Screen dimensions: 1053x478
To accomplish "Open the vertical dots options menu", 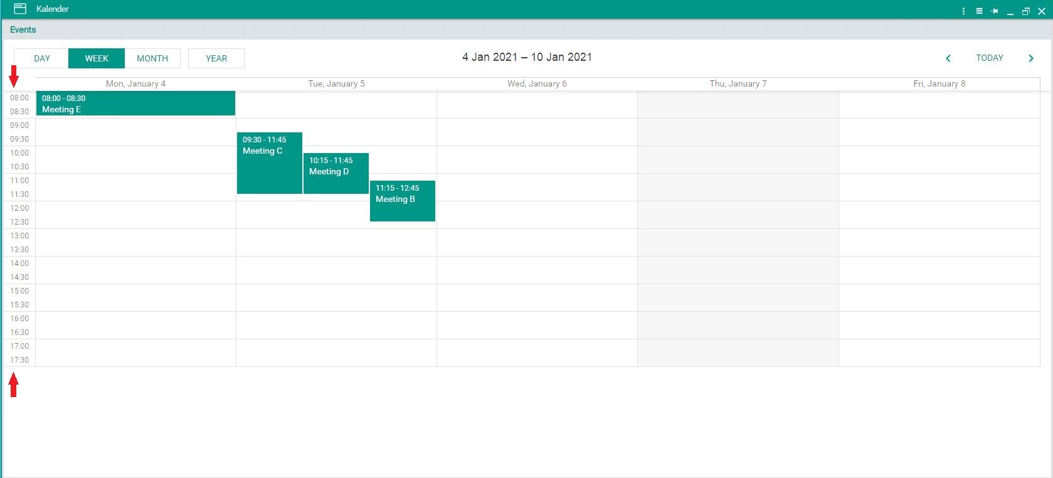I will tap(963, 11).
